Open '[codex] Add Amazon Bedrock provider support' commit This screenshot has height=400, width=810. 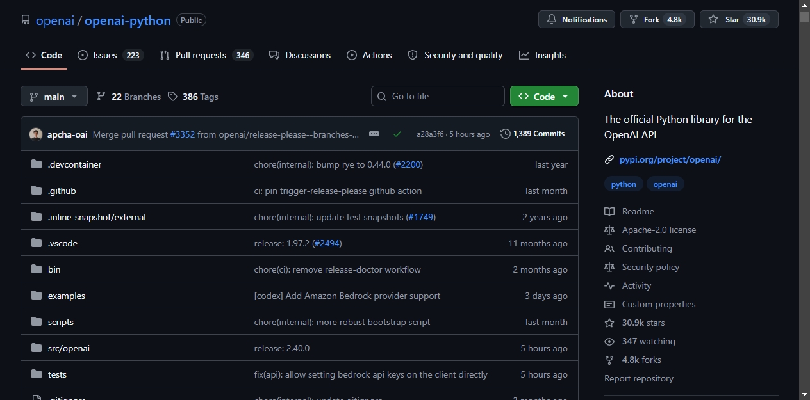(347, 296)
